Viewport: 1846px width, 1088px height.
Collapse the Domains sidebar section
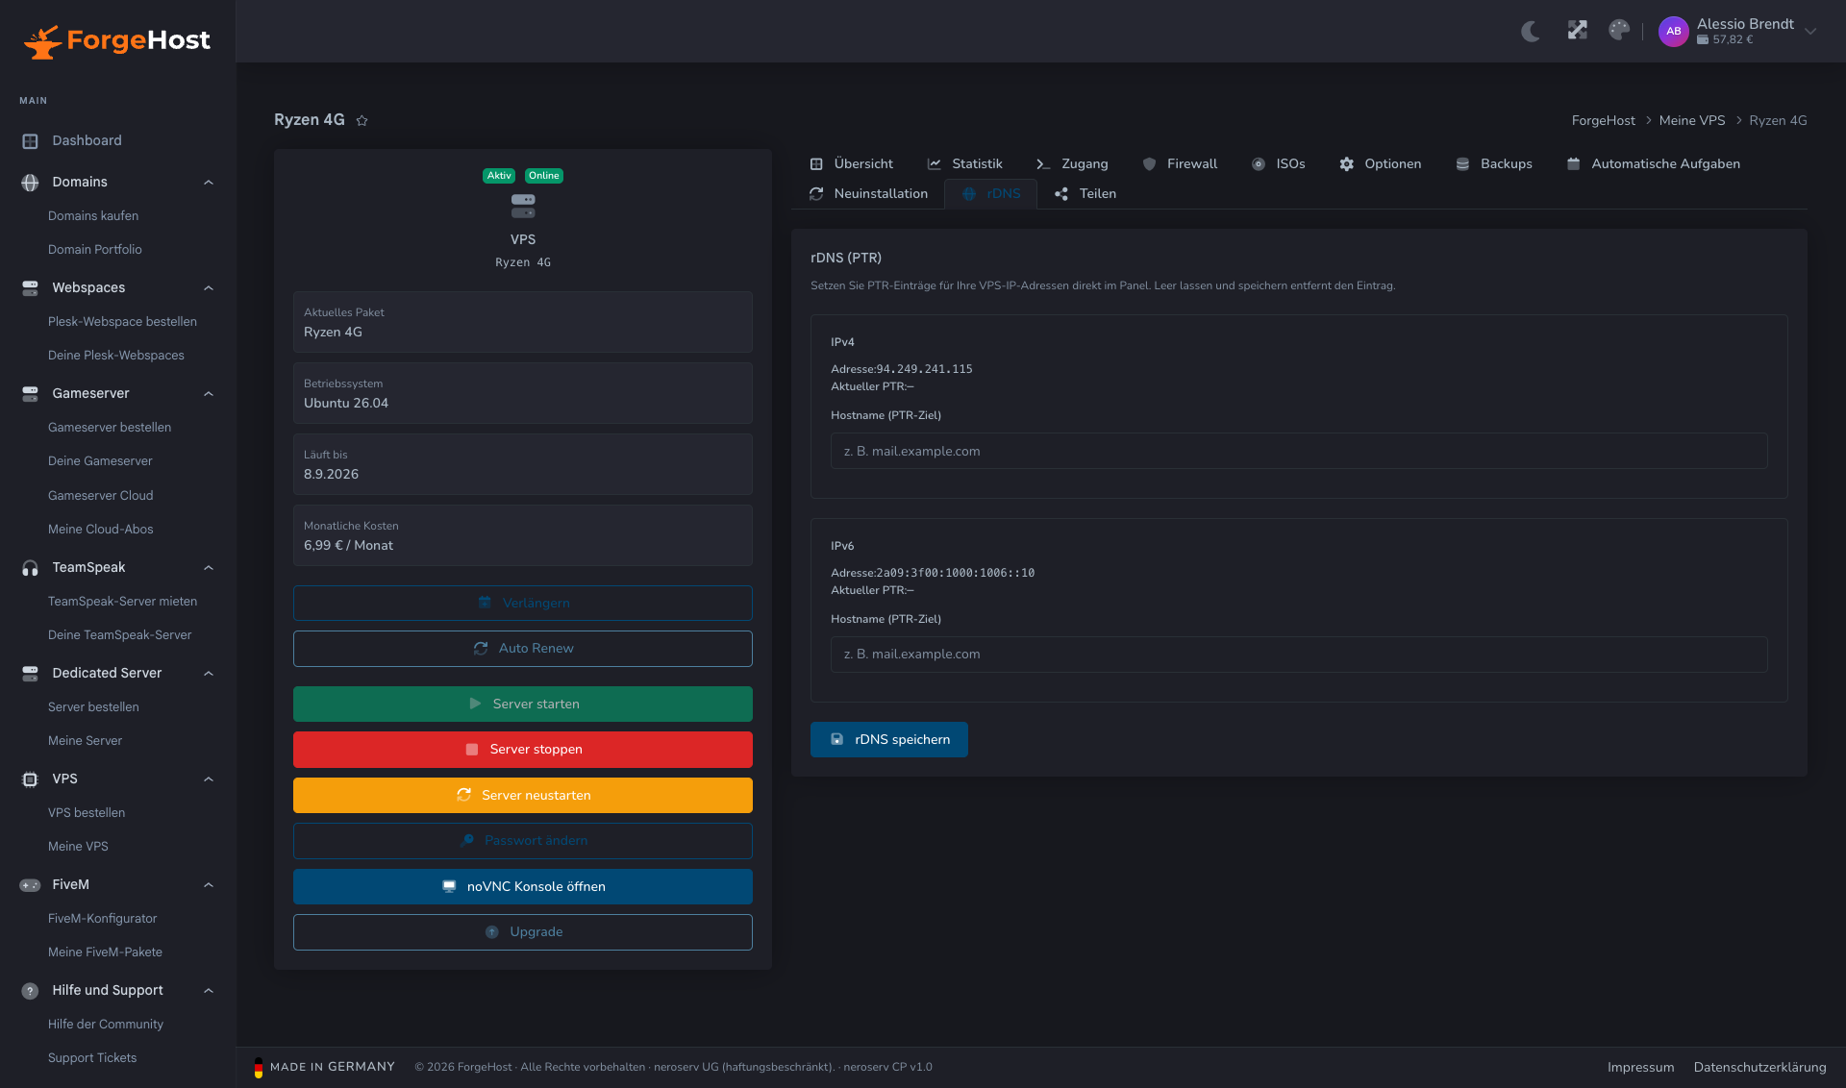tap(209, 183)
